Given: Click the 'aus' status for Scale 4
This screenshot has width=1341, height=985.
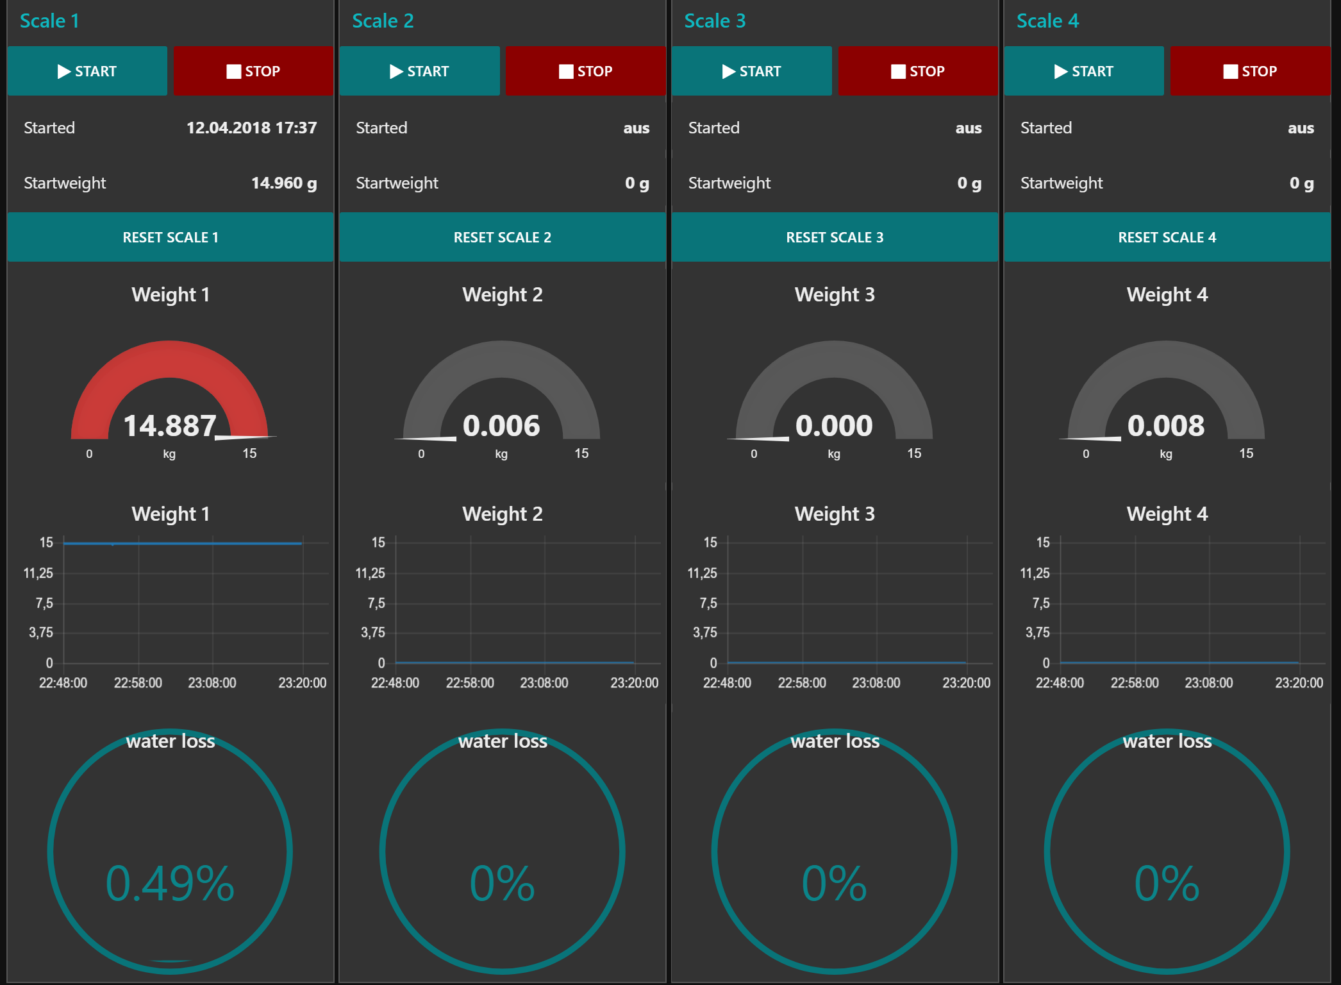Looking at the screenshot, I should (1301, 128).
